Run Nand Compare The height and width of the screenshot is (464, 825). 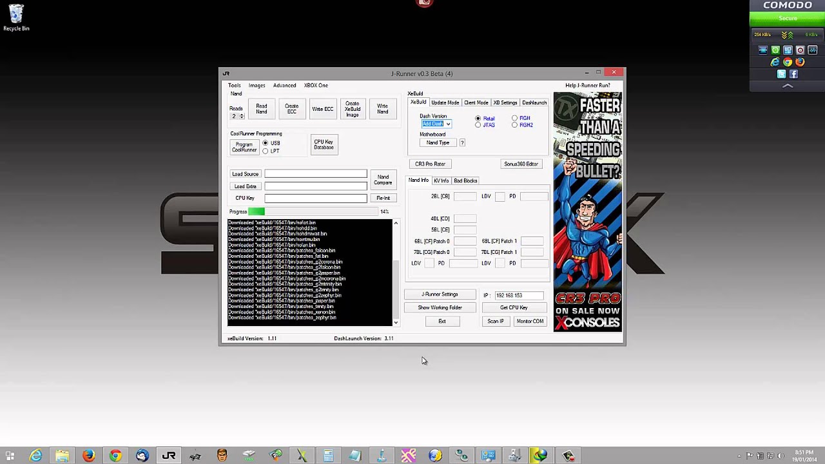click(383, 179)
